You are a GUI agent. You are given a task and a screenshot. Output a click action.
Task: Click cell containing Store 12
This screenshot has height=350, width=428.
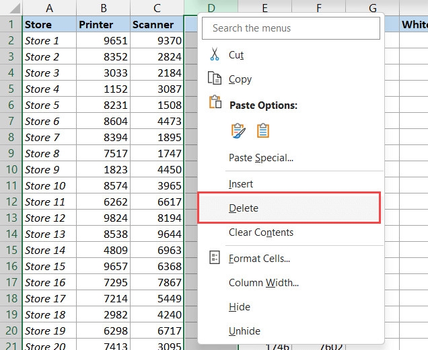click(x=49, y=218)
